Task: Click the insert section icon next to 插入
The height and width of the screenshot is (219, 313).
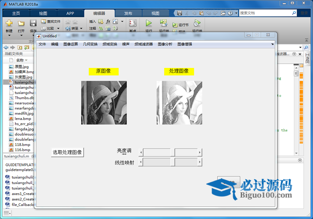Action: (x=101, y=21)
